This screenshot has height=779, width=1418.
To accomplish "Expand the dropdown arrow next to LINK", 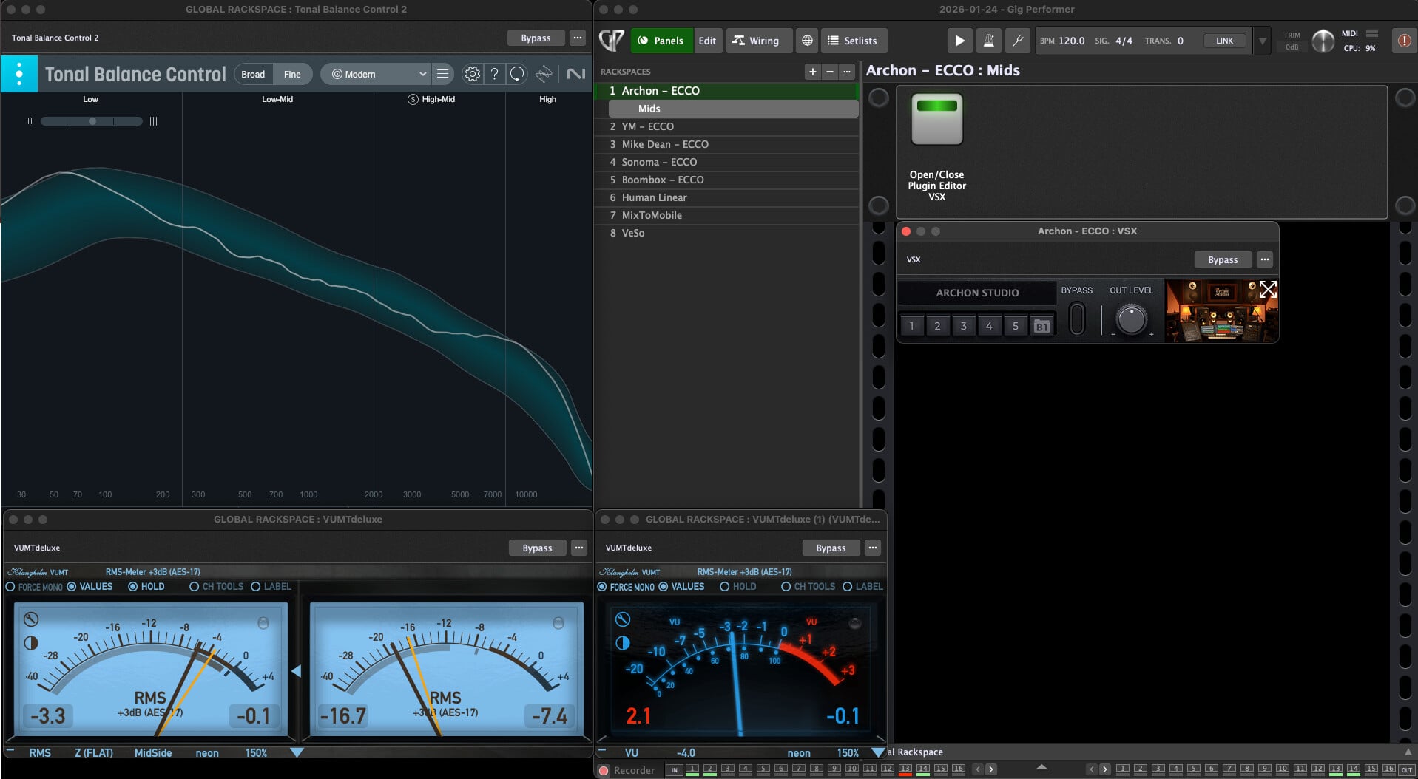I will pos(1263,41).
